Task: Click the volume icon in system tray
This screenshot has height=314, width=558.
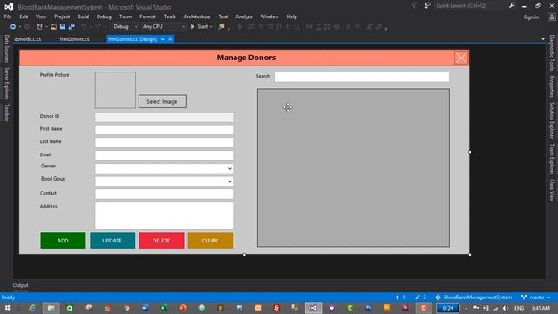Action: click(x=506, y=308)
